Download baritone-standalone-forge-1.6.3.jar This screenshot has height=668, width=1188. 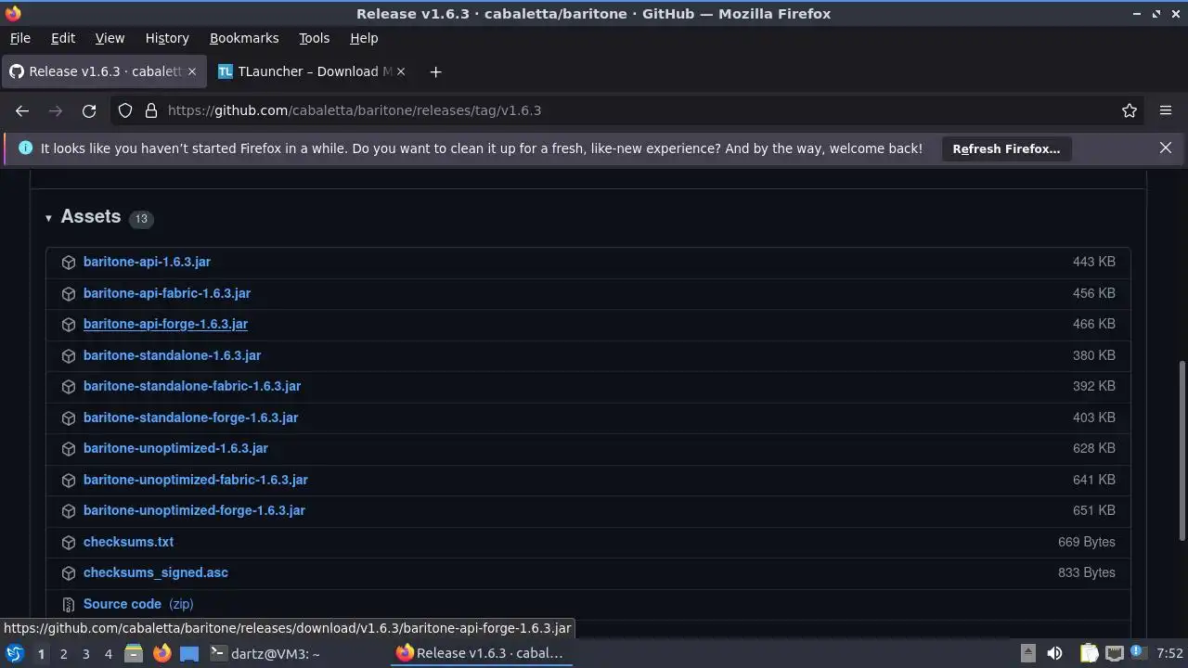point(190,417)
